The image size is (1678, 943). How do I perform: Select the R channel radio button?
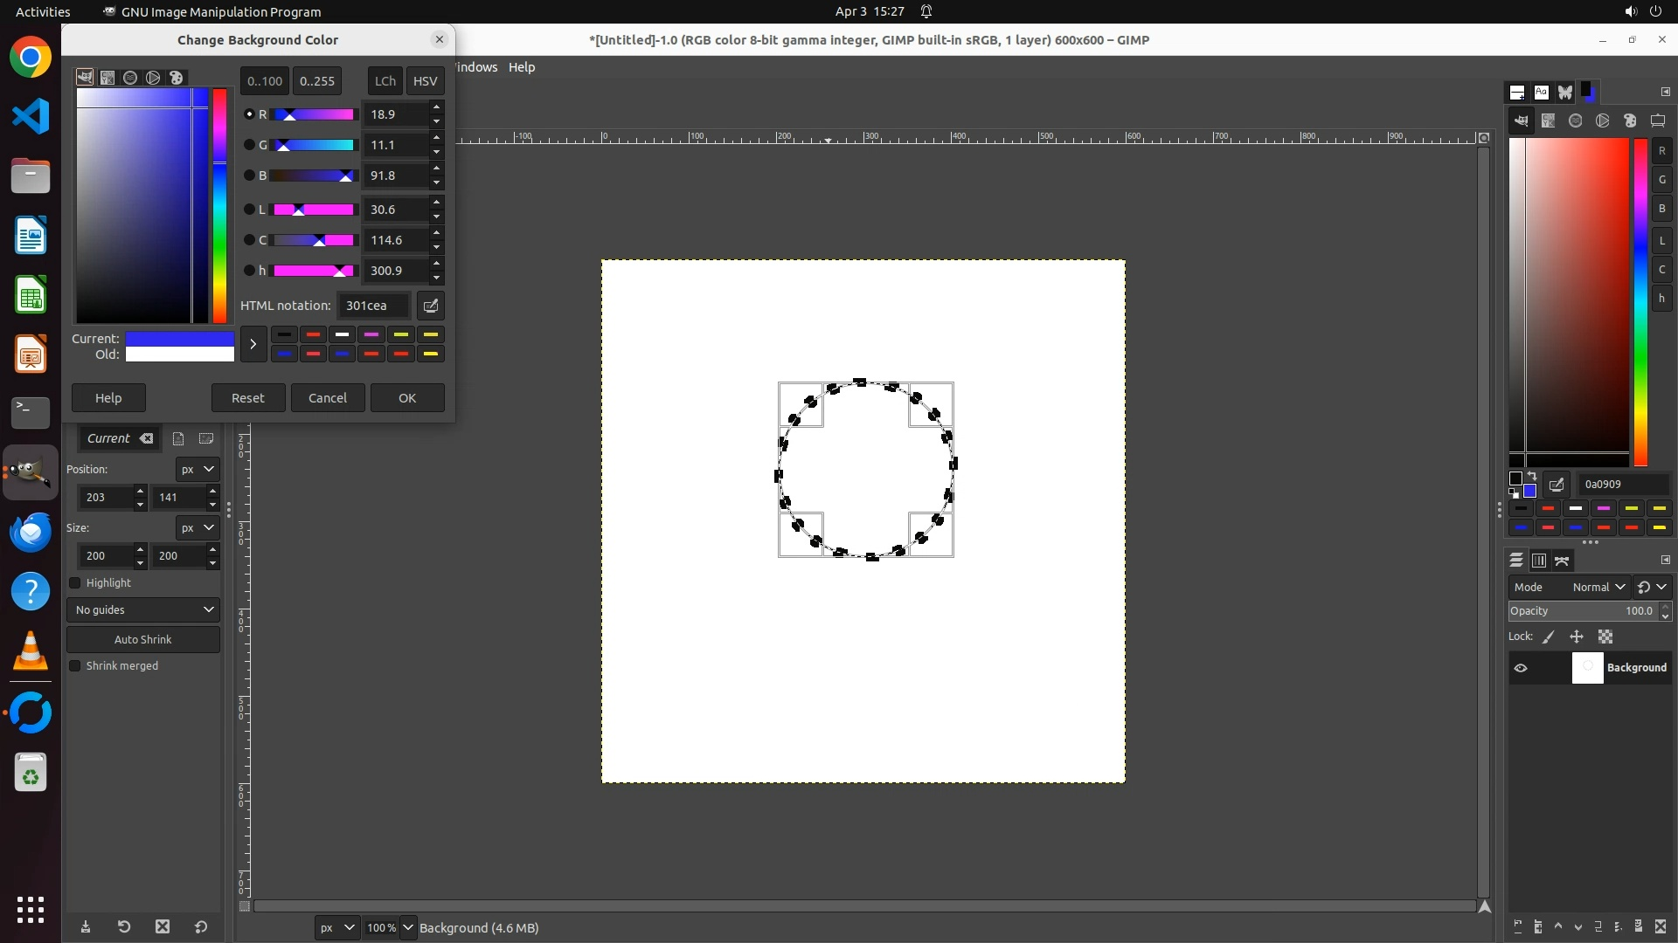(x=249, y=114)
